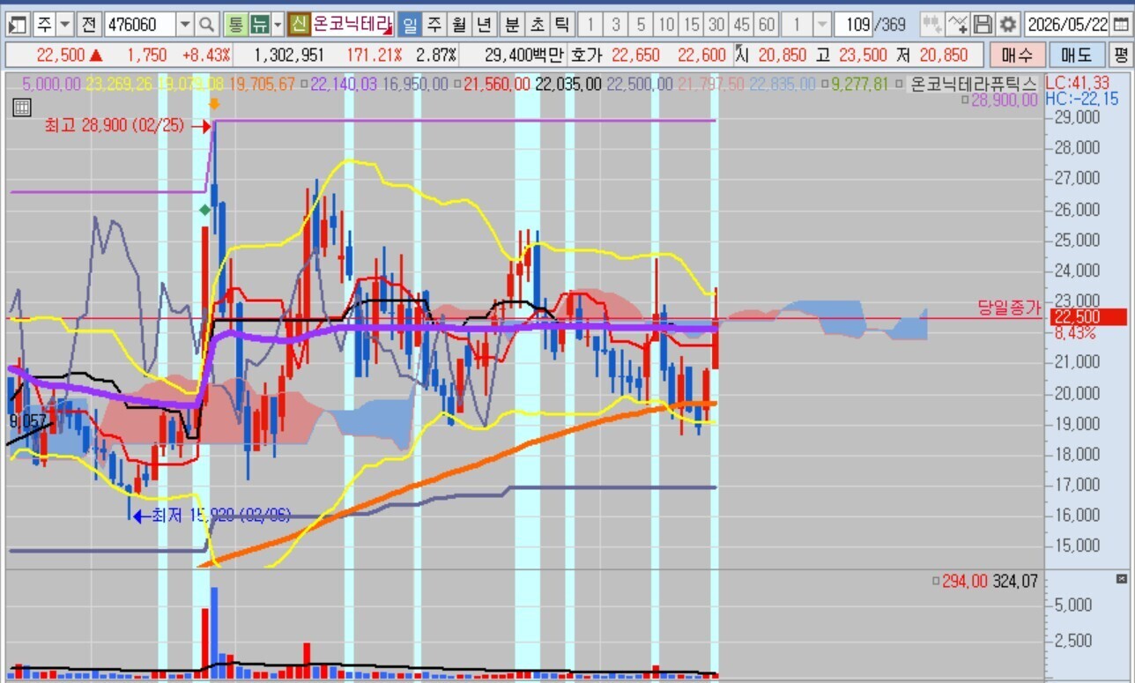
Task: Click the 당일종가 label on the chart
Action: point(1010,308)
